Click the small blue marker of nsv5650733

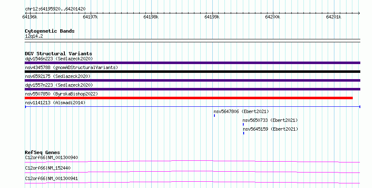point(243,124)
